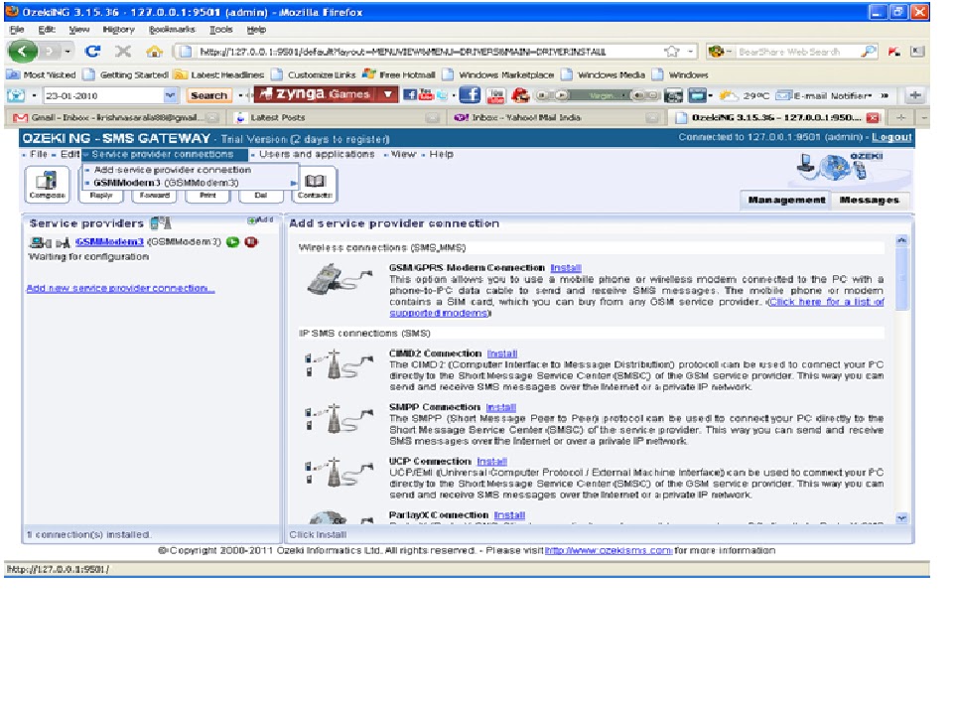Click the Reply toolbar icon

coord(101,195)
